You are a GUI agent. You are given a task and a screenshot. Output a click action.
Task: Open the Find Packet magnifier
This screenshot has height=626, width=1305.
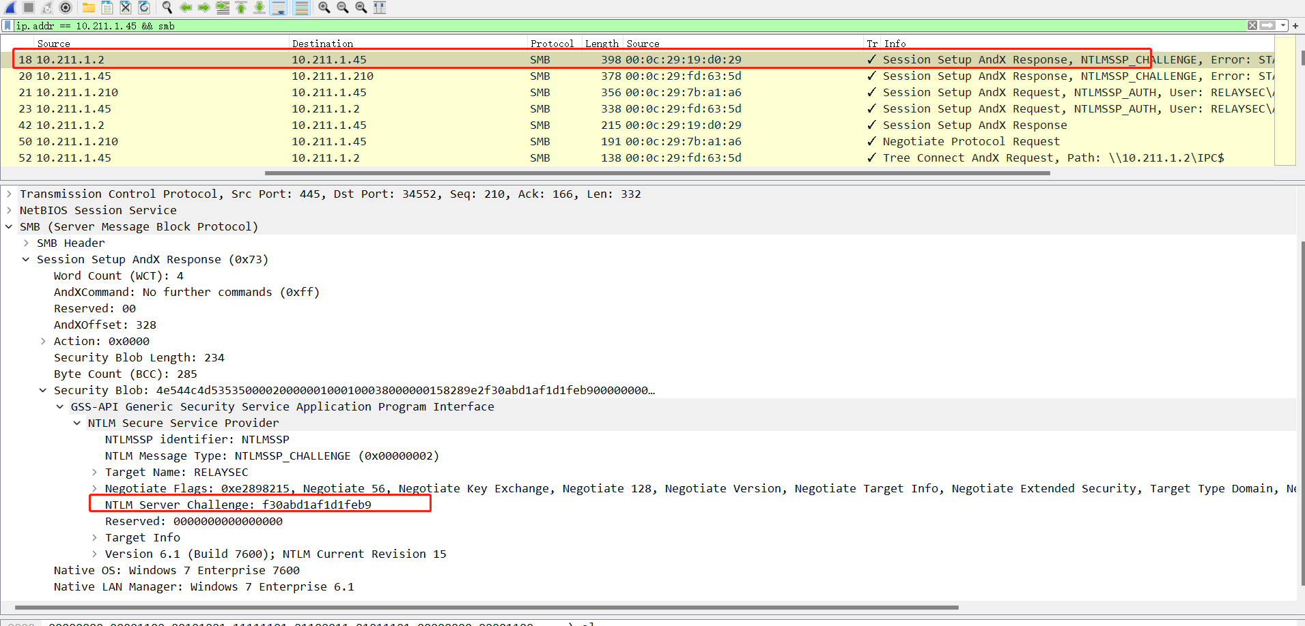(167, 8)
